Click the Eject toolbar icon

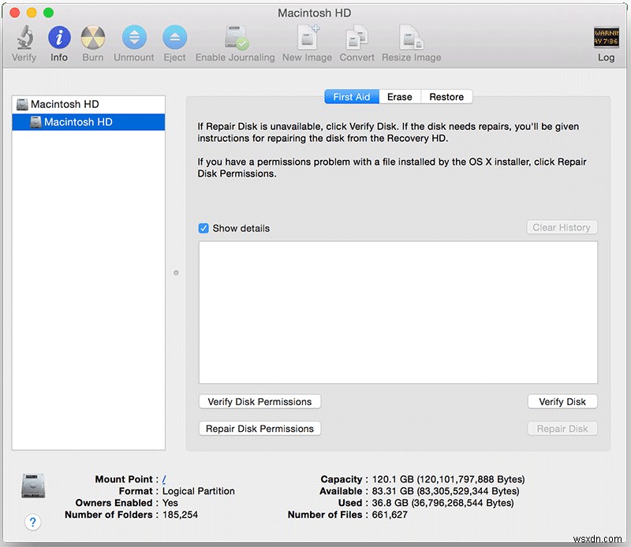point(174,37)
